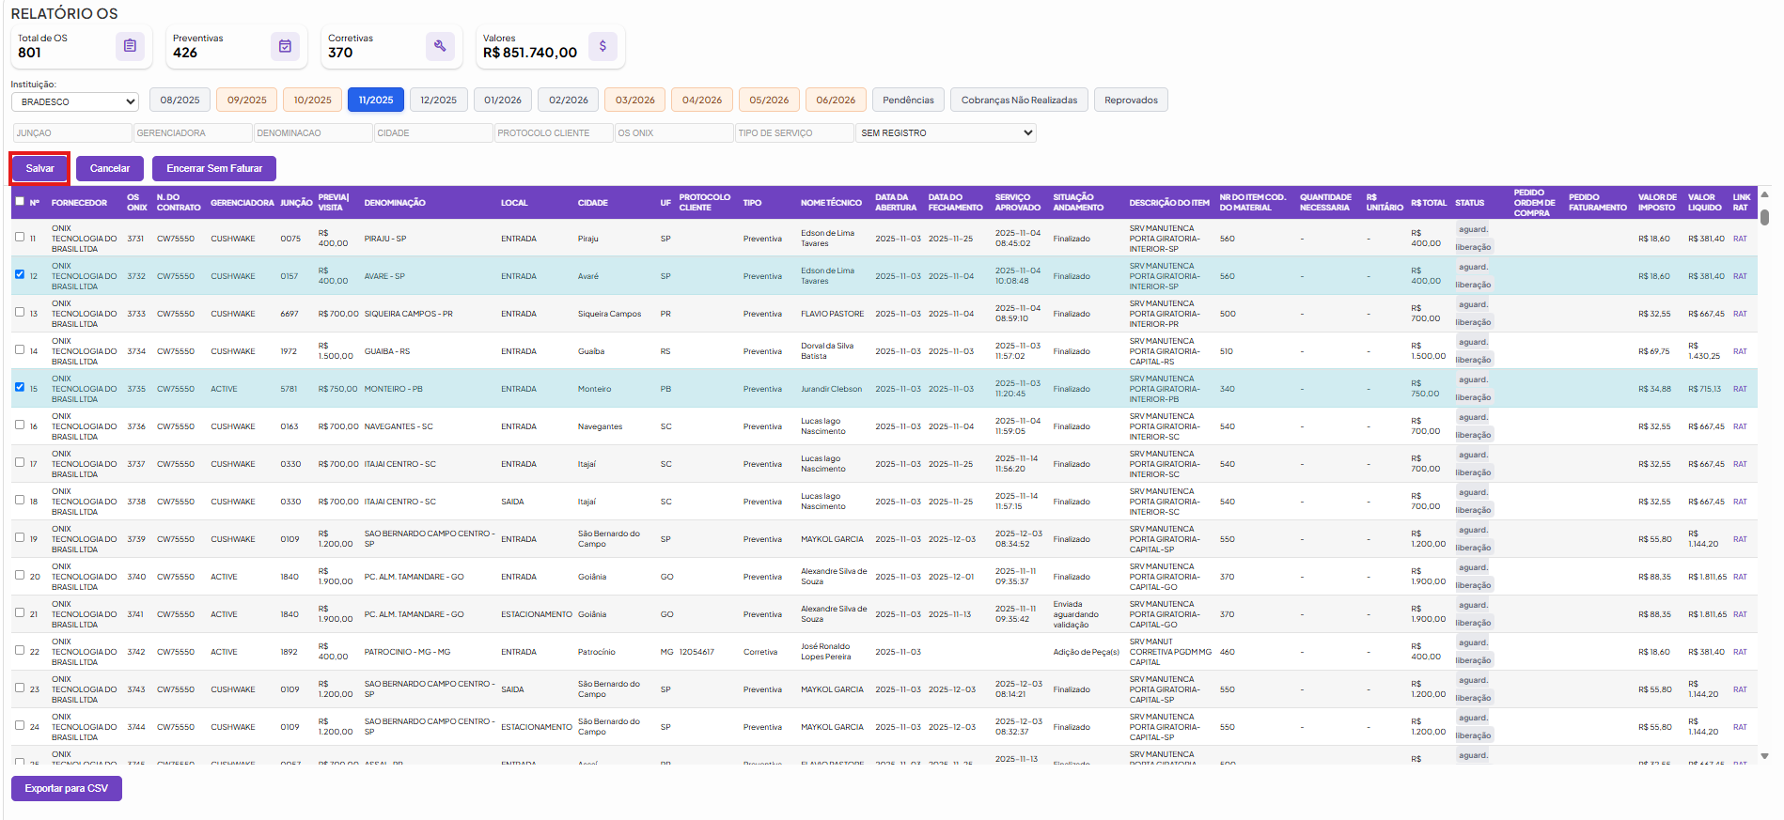Switch to the 12/2025 month tab
The image size is (1784, 820).
[x=438, y=100]
